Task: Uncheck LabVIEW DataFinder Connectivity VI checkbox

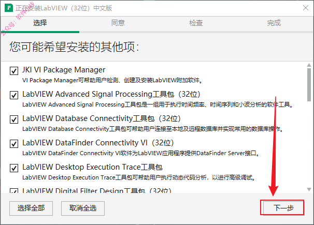Action: tap(14, 144)
